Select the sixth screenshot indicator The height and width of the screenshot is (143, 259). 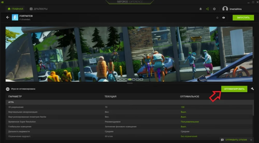(138, 79)
